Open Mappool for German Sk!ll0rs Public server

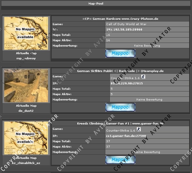click(x=120, y=107)
